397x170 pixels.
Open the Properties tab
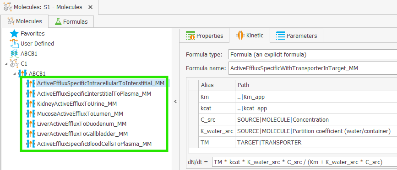(x=204, y=36)
